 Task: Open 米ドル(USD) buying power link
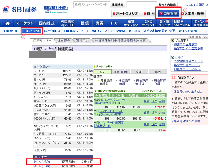point(42,162)
